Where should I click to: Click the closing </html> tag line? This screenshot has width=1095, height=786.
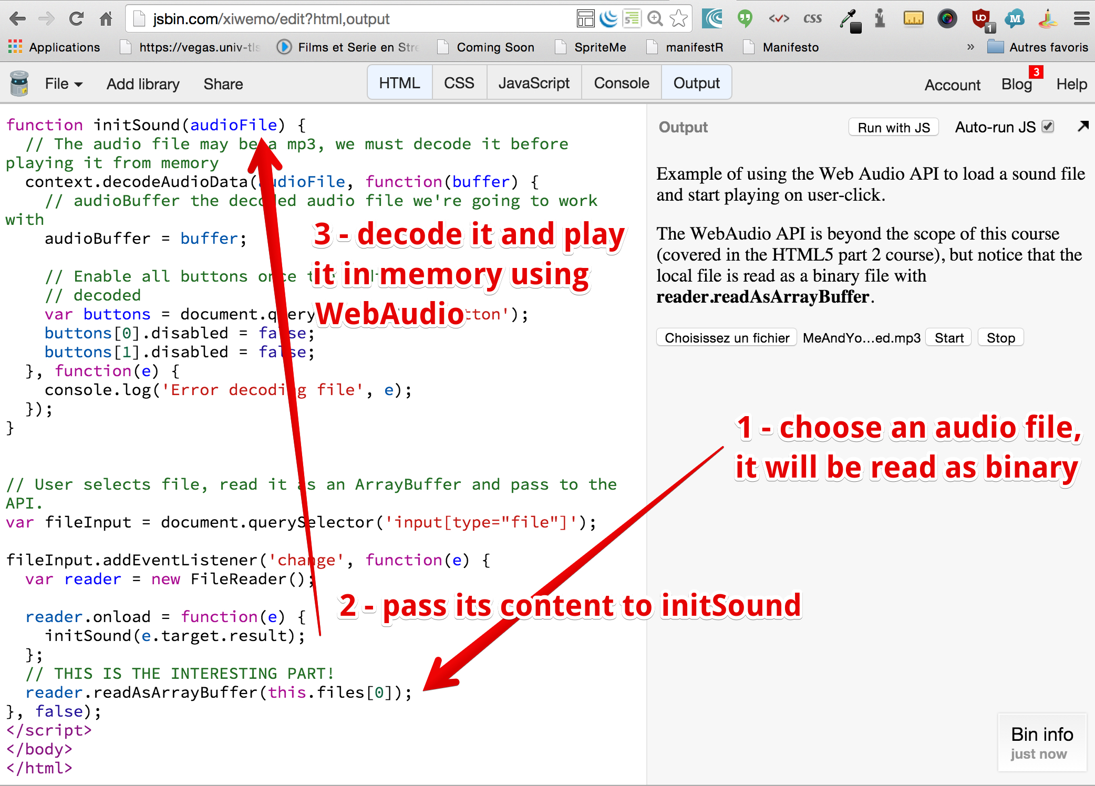(39, 768)
